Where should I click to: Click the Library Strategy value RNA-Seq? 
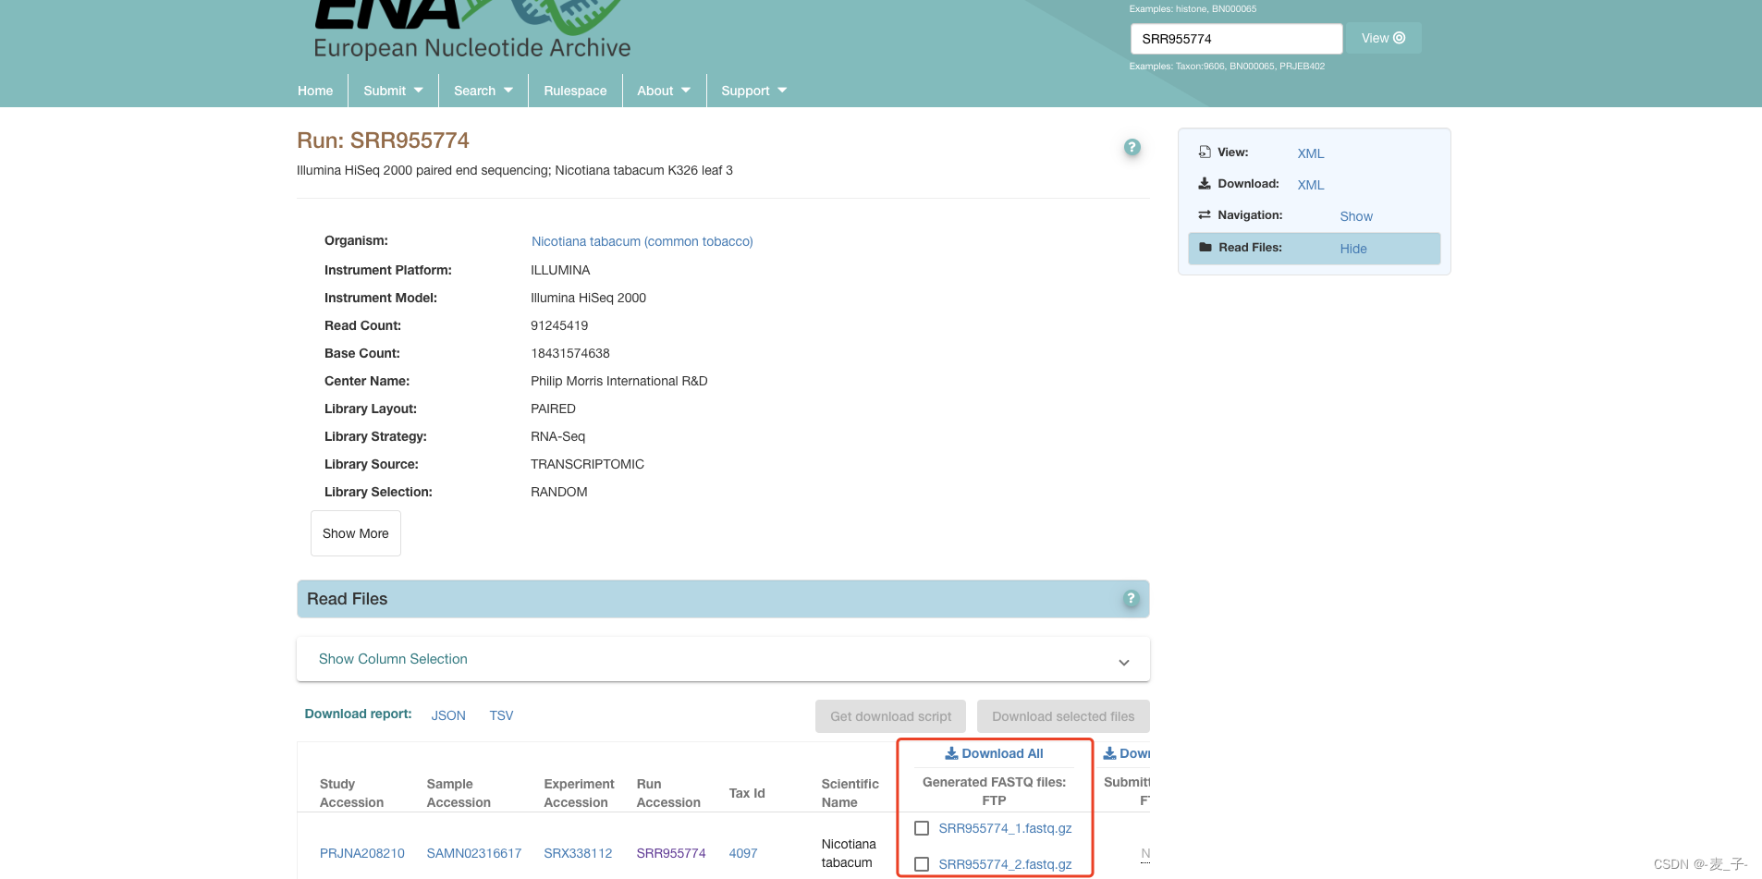557,436
